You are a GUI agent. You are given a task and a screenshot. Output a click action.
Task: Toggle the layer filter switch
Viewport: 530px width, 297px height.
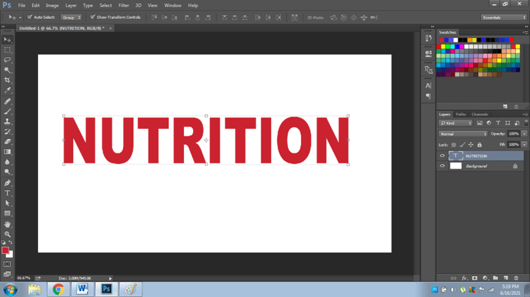pos(526,123)
